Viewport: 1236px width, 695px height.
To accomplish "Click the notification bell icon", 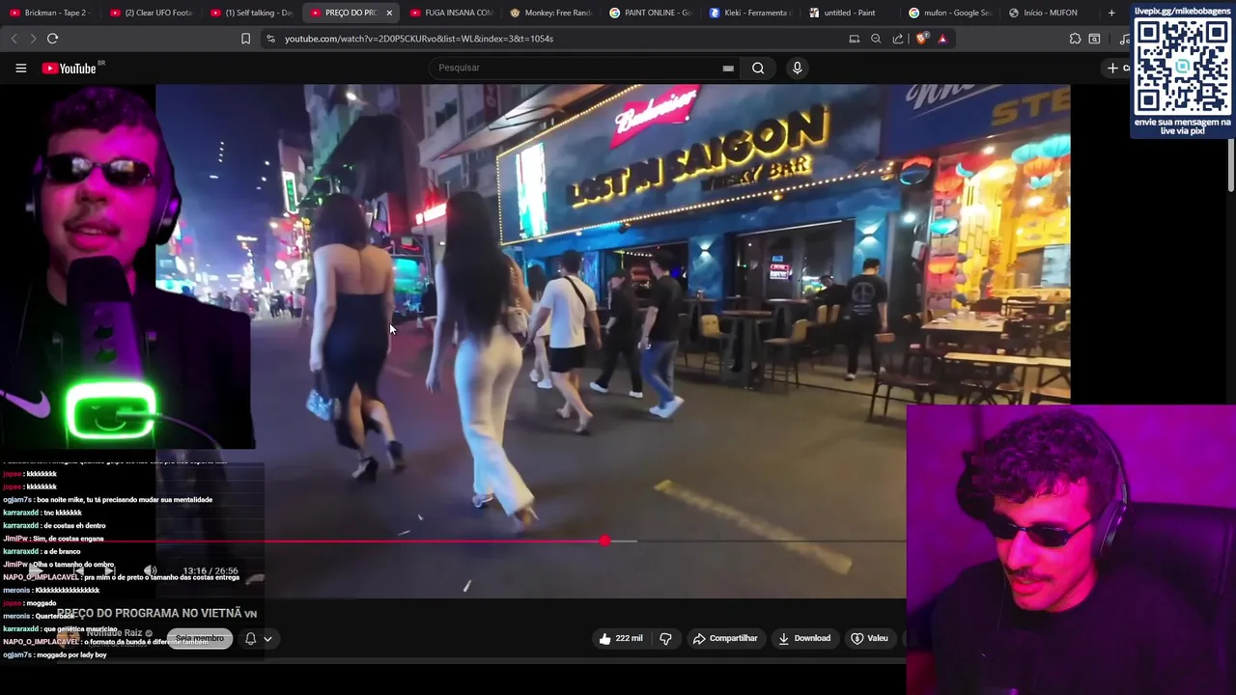I will 250,638.
